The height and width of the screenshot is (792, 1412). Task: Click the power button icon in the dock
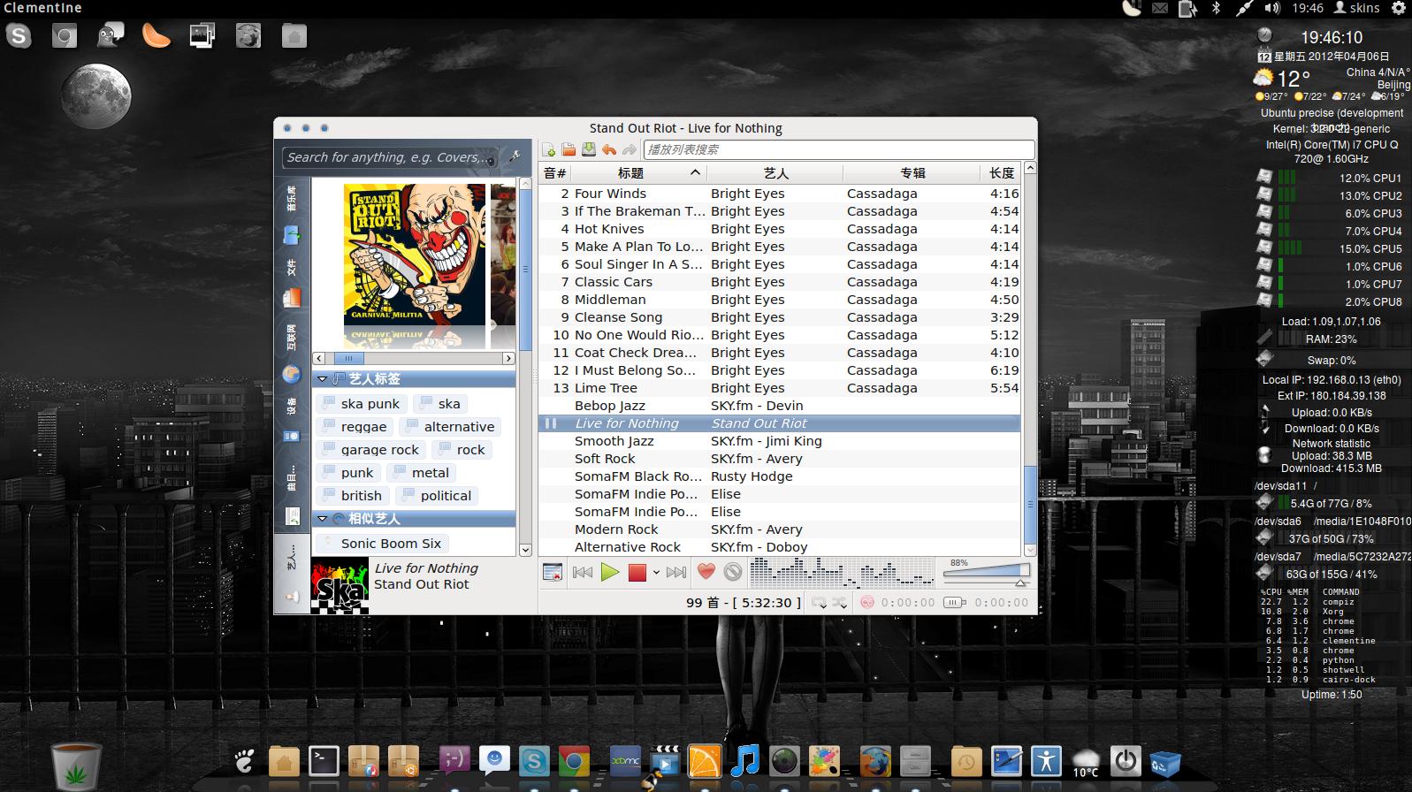click(1126, 760)
